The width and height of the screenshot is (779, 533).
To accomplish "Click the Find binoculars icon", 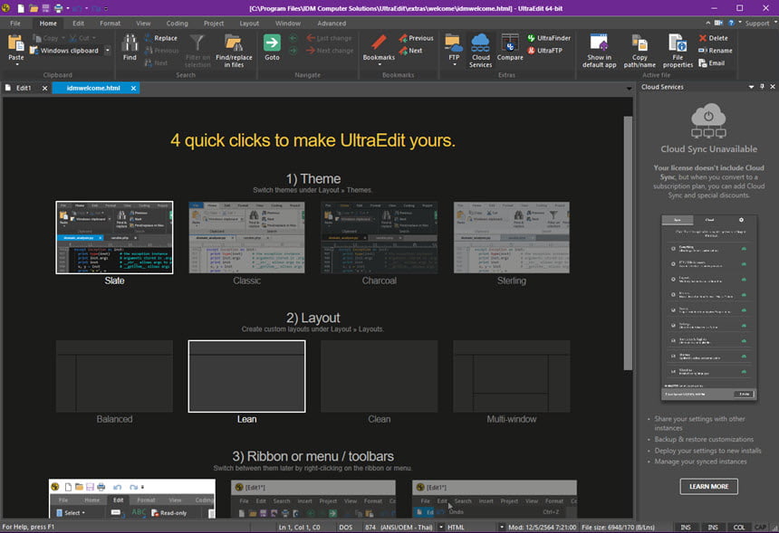I will click(130, 43).
